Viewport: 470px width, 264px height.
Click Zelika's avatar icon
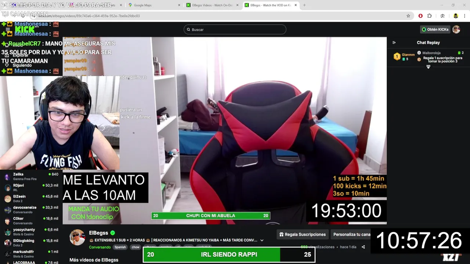(7, 177)
